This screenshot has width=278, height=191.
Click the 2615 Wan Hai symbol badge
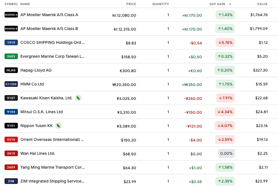(x=11, y=153)
